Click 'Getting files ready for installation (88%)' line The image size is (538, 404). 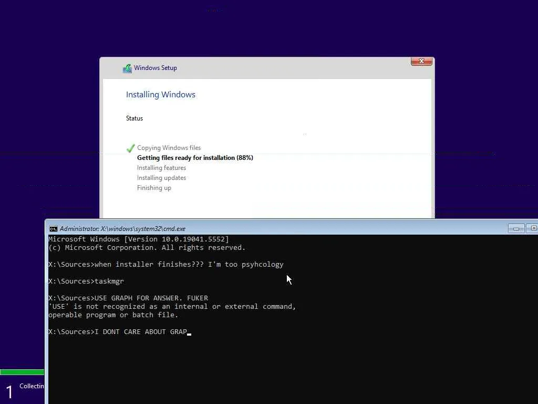[195, 158]
